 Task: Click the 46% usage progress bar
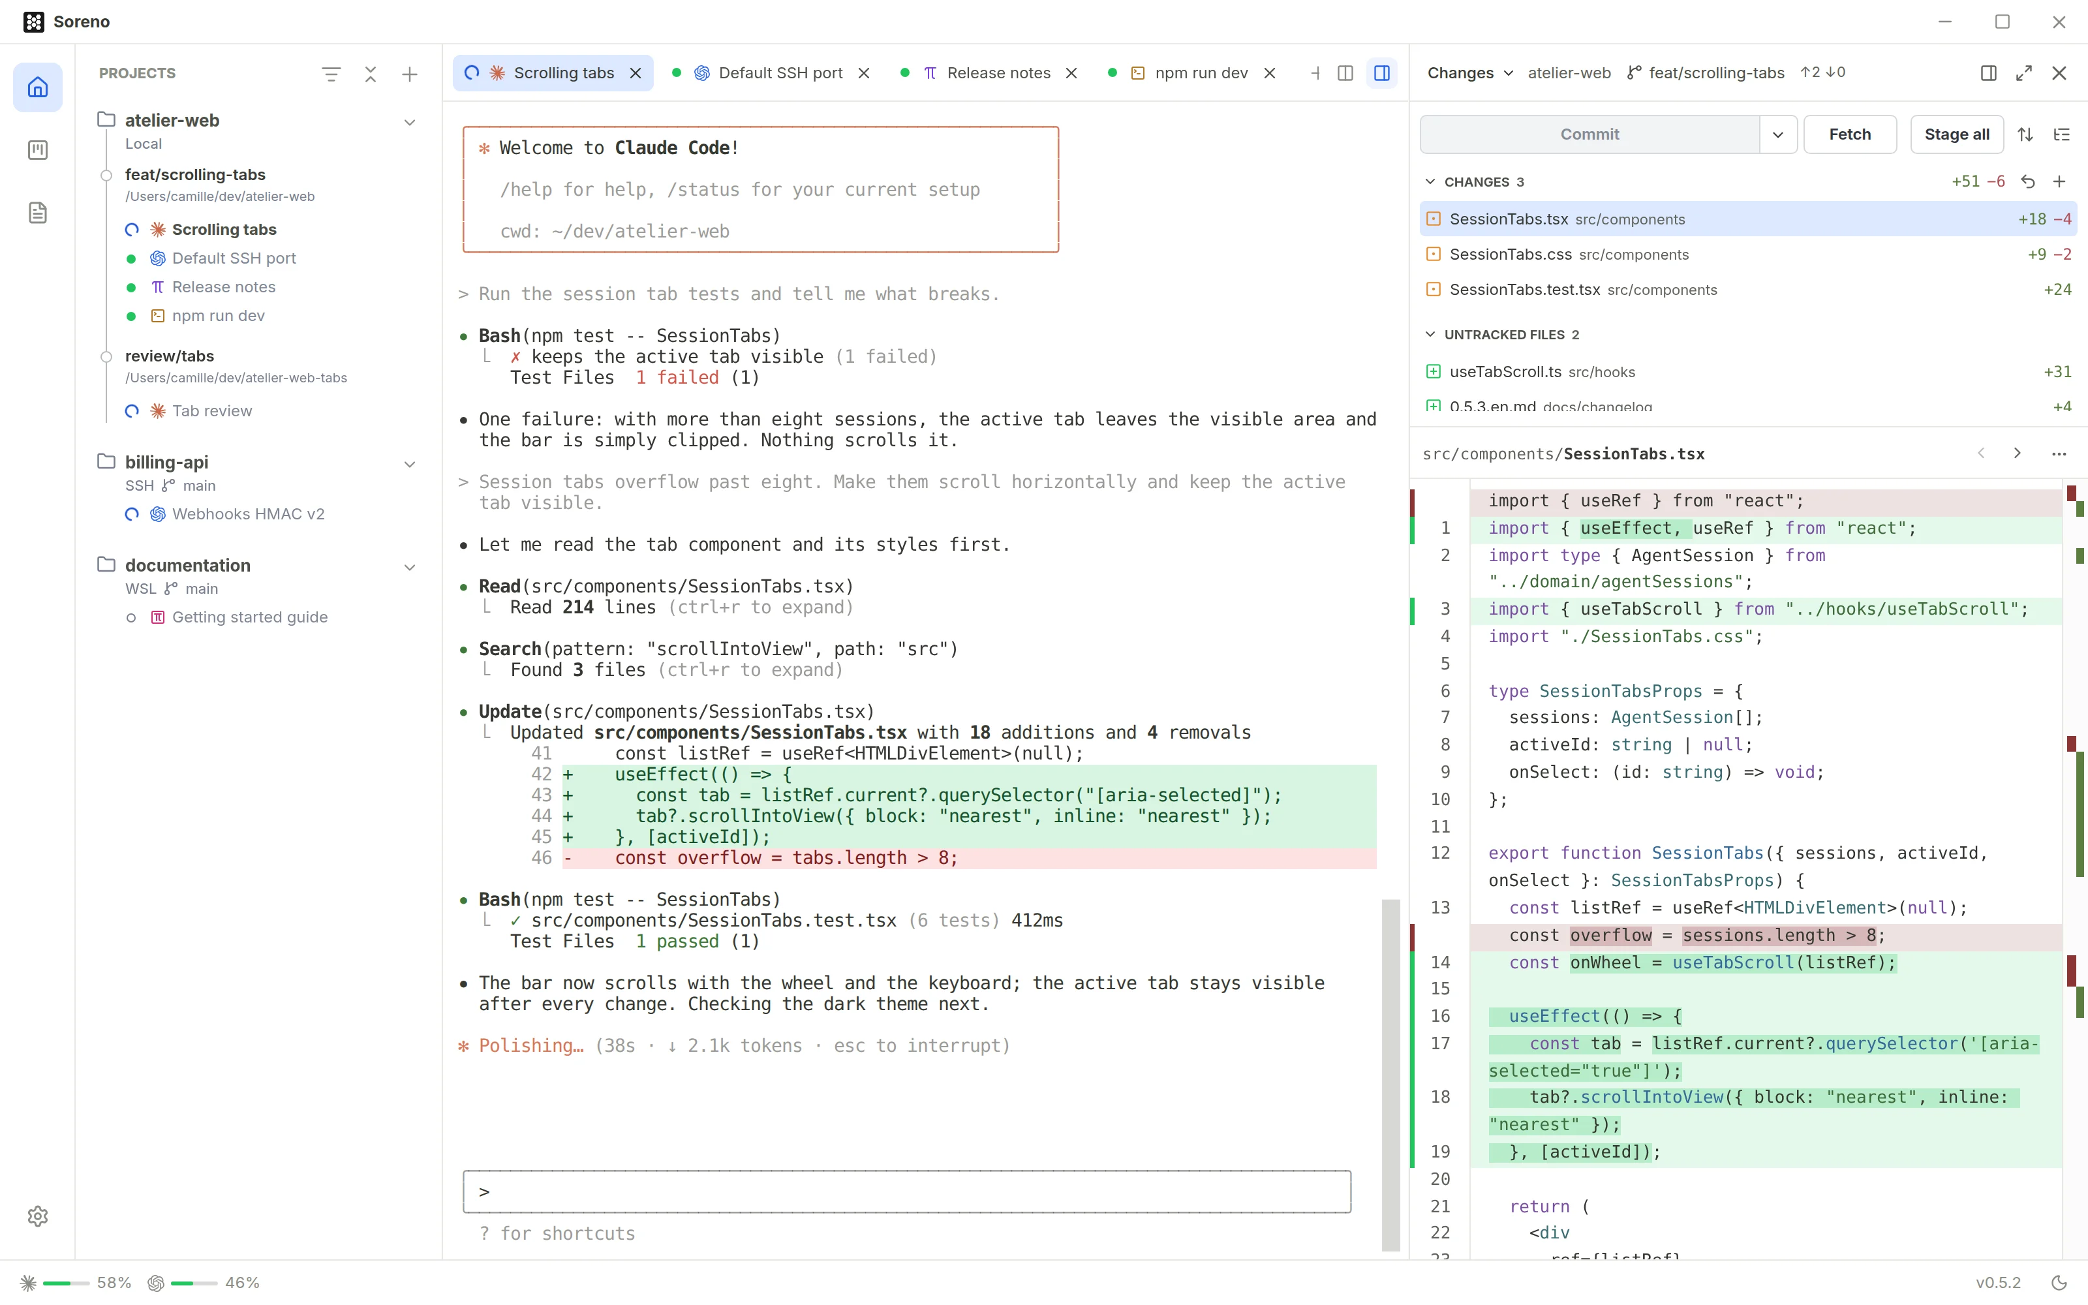pyautogui.click(x=194, y=1283)
